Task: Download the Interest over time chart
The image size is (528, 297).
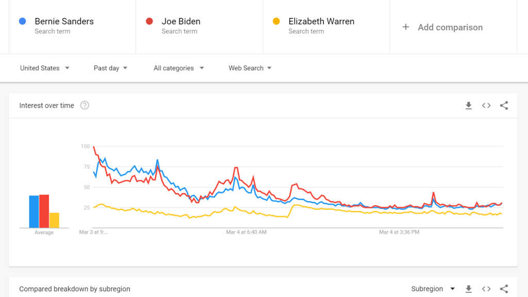Action: tap(468, 106)
